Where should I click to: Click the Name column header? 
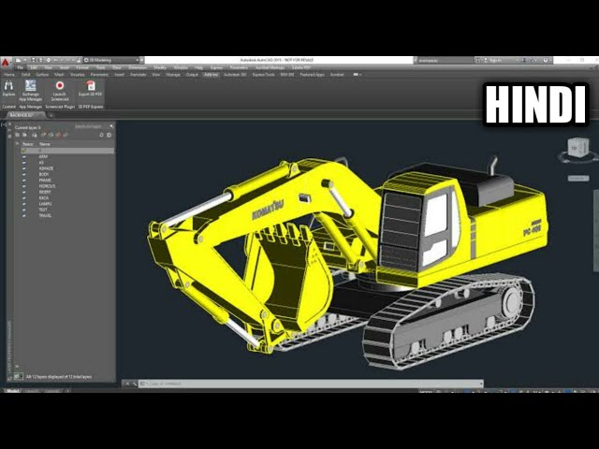point(45,144)
